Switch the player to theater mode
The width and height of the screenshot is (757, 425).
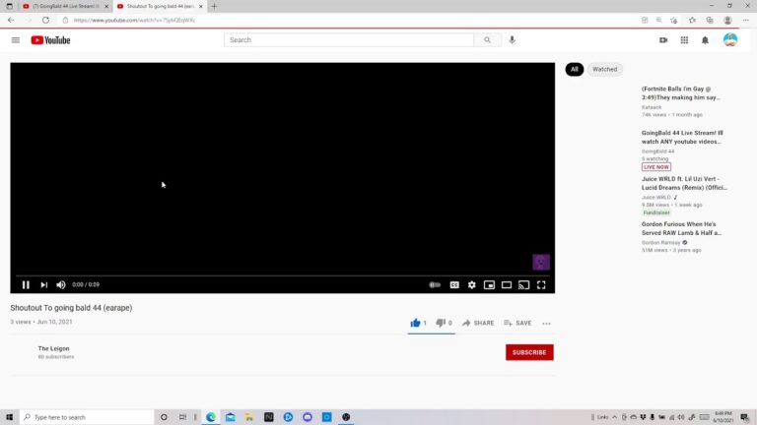(x=507, y=284)
